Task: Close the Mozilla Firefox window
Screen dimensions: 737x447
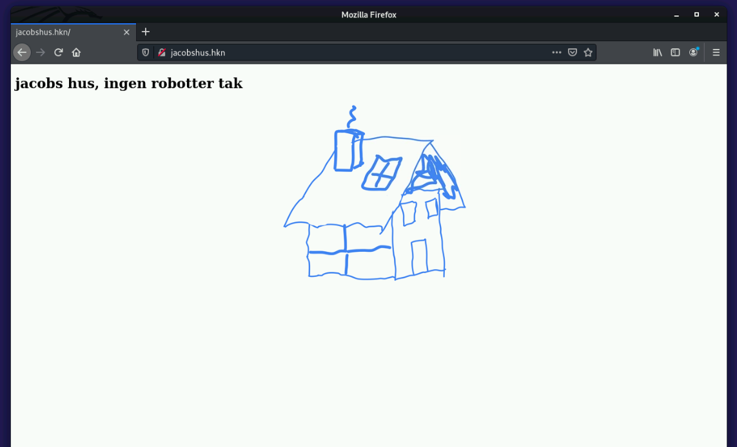Action: [x=717, y=15]
